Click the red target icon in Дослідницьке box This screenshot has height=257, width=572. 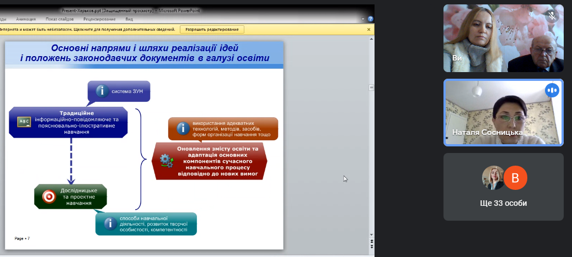pyautogui.click(x=49, y=196)
